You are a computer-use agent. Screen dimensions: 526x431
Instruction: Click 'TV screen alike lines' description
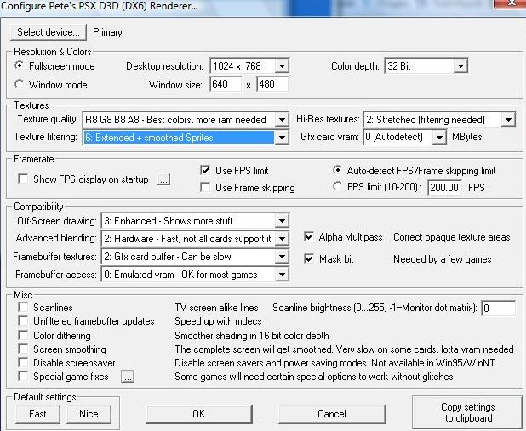(216, 308)
